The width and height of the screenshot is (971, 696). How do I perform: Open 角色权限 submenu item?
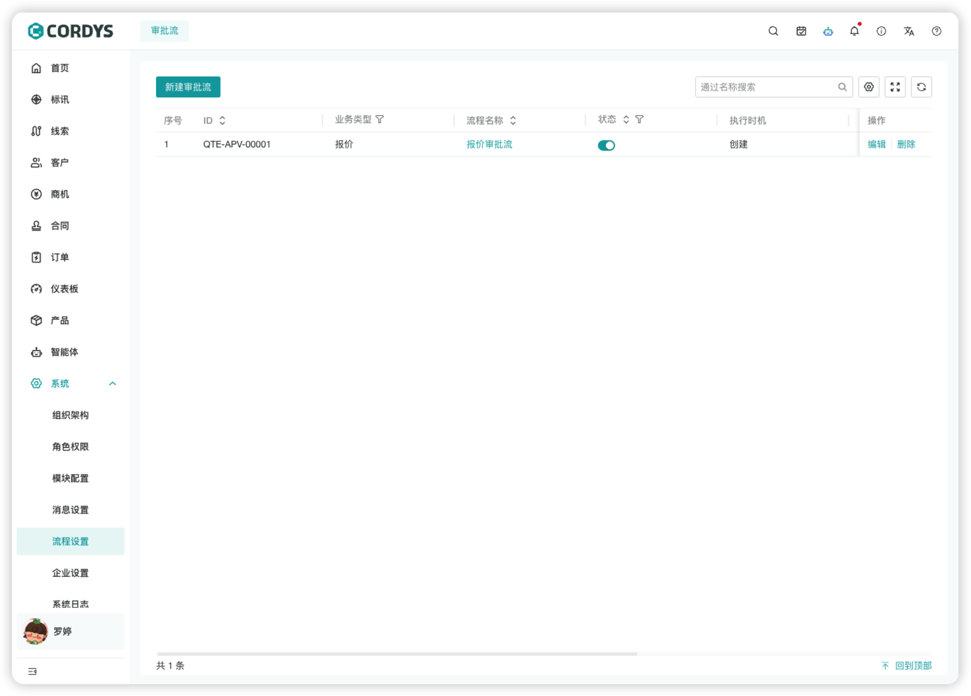[x=70, y=447]
